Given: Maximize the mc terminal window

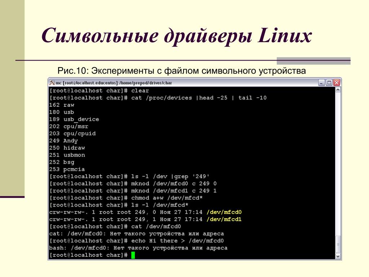Looking at the screenshot, I should pos(329,83).
